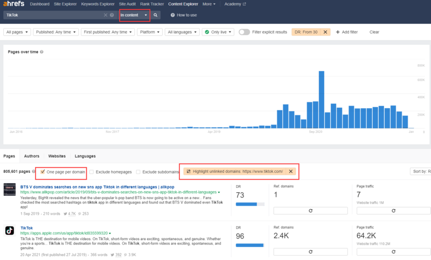Click Pinterest icon on TikTok app result
The image size is (431, 260).
click(x=126, y=255)
